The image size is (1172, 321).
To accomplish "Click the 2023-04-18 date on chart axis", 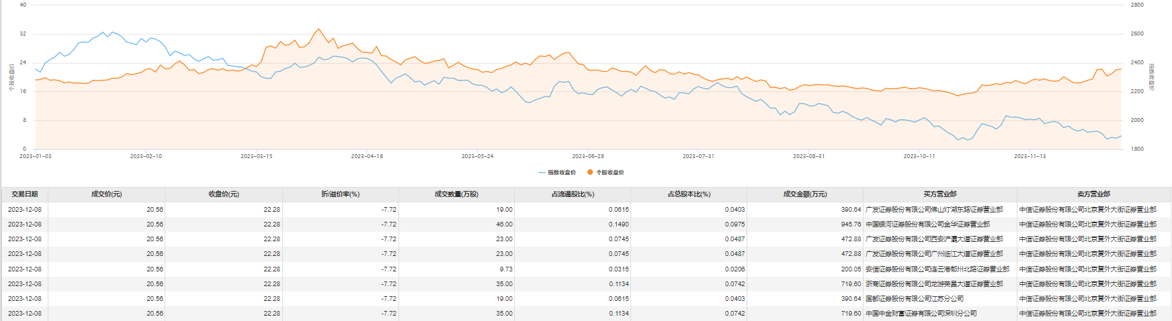I will pyautogui.click(x=367, y=156).
